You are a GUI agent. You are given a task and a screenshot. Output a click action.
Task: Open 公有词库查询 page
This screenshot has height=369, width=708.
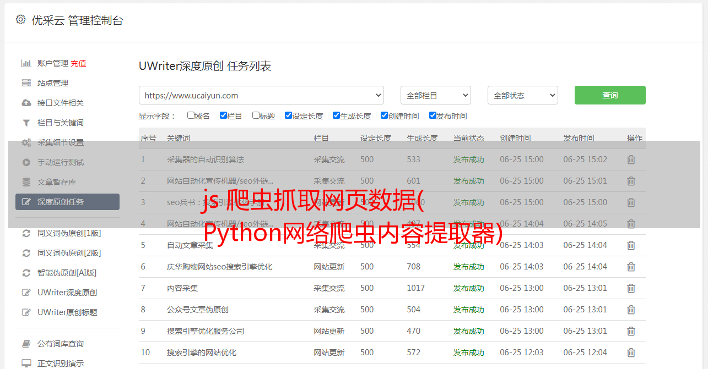61,344
